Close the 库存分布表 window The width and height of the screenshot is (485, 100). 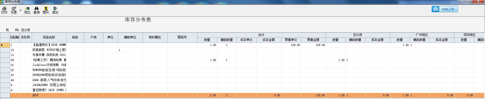[478, 2]
